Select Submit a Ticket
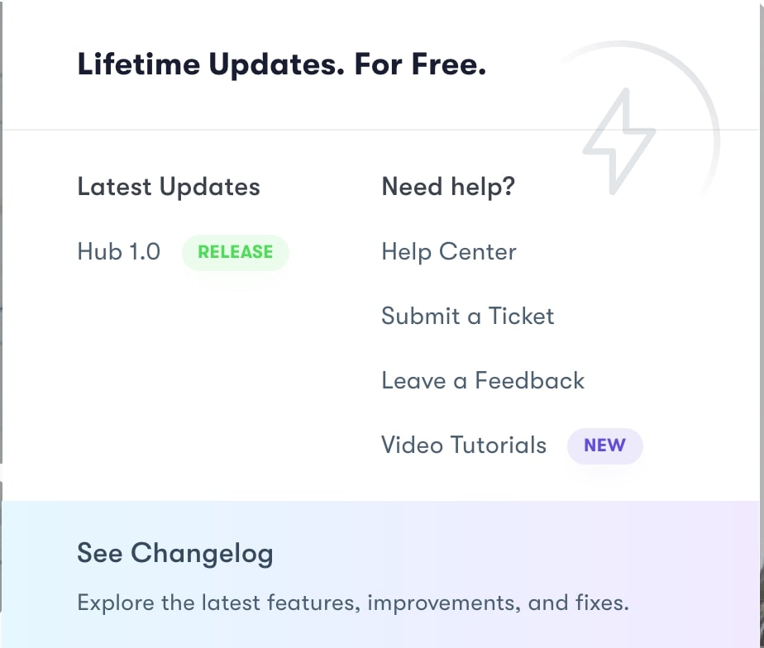The width and height of the screenshot is (764, 648). point(467,316)
